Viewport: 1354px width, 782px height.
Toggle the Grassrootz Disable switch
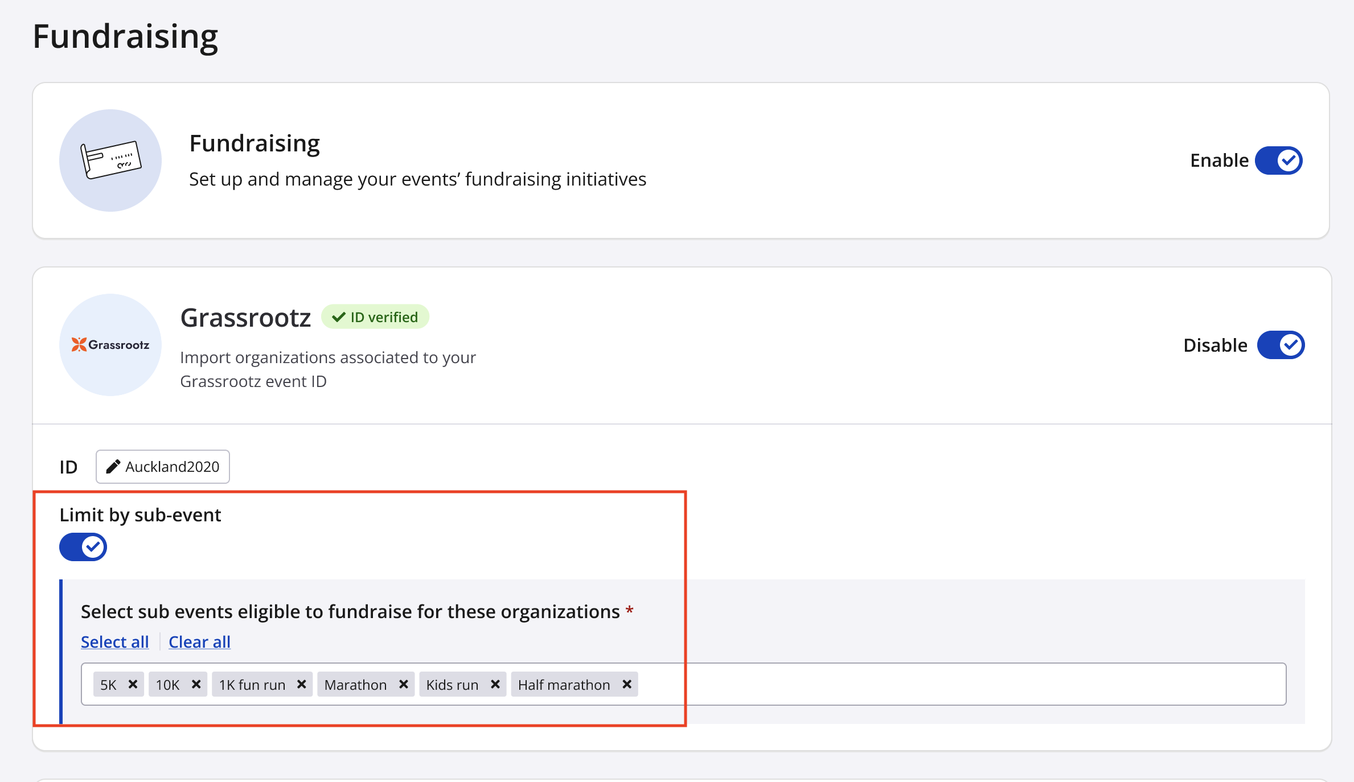(x=1281, y=345)
